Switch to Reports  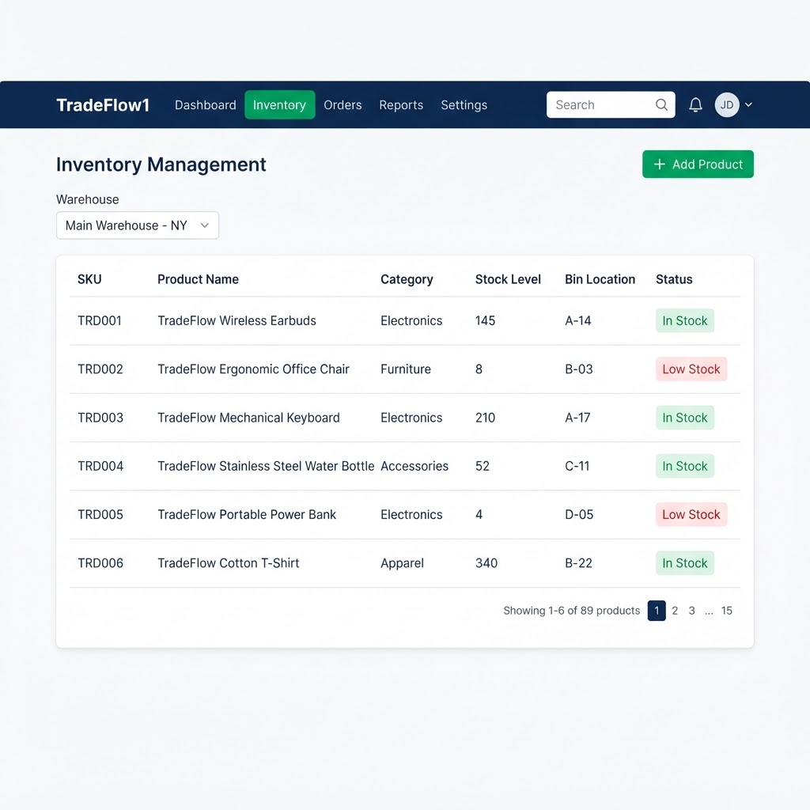[x=401, y=105]
